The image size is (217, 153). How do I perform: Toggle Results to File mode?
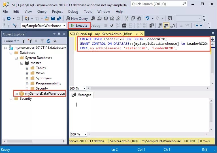tap(173, 25)
